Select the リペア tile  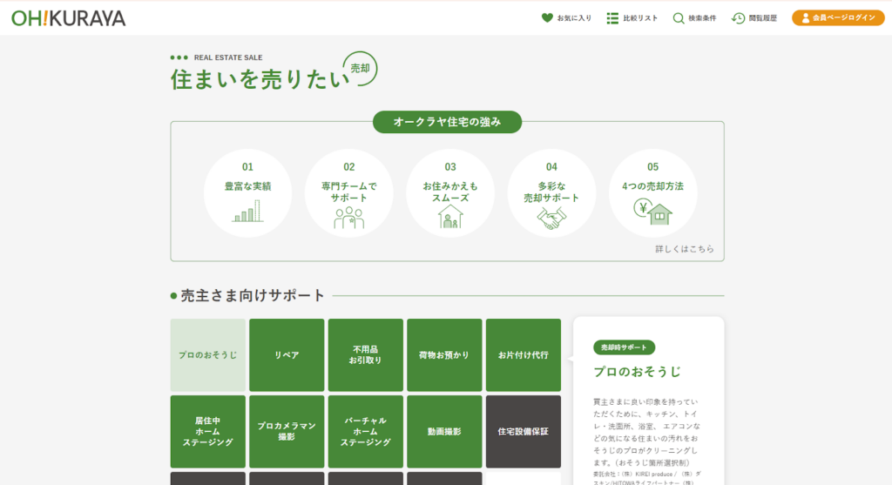(x=287, y=354)
